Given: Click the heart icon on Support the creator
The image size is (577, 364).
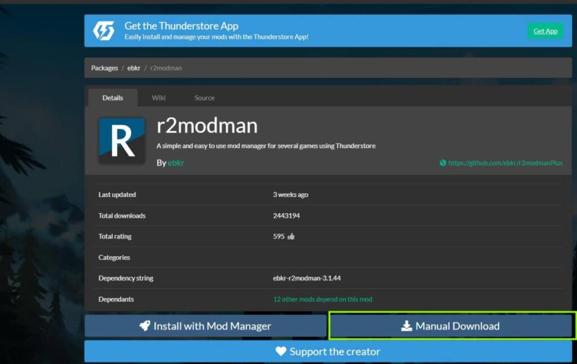Looking at the screenshot, I should pyautogui.click(x=281, y=352).
